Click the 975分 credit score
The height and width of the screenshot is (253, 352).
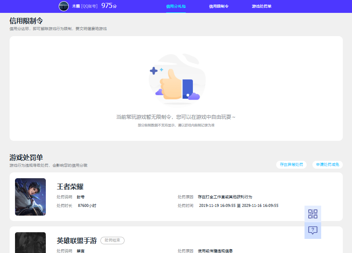click(x=109, y=5)
